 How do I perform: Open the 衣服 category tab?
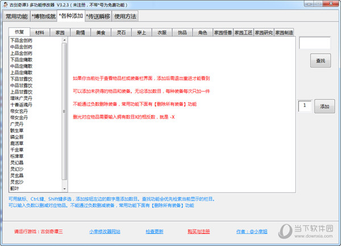[162, 32]
